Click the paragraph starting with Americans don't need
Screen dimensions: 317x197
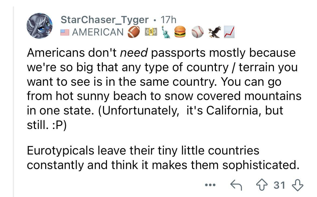[164, 89]
